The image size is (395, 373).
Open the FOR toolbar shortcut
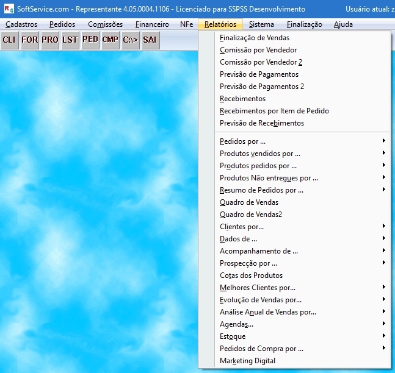tap(30, 40)
